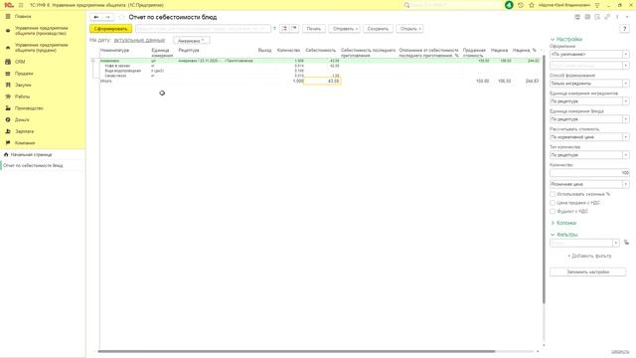The image size is (636, 358).
Task: Open the Оформление dropdown
Action: (626, 54)
